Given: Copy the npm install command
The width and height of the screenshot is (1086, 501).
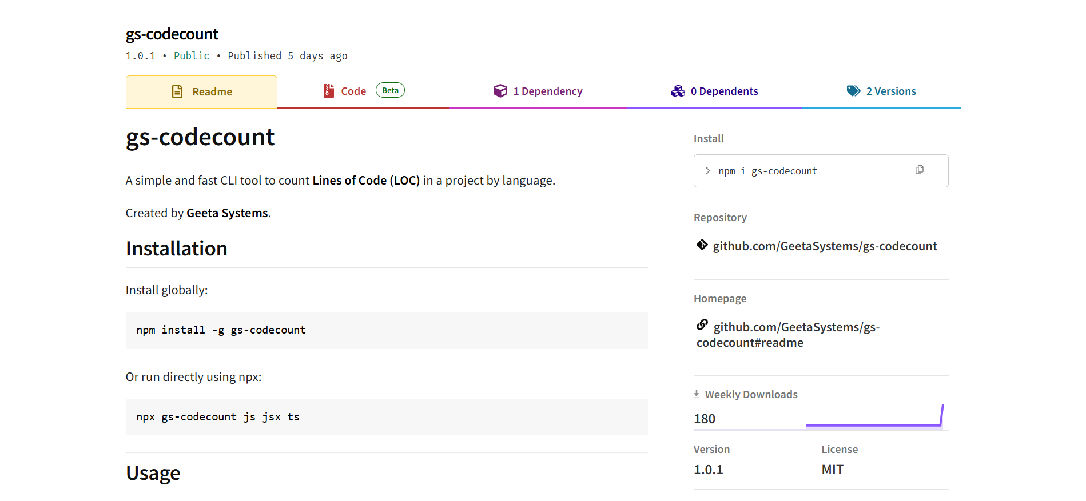Looking at the screenshot, I should pos(920,170).
